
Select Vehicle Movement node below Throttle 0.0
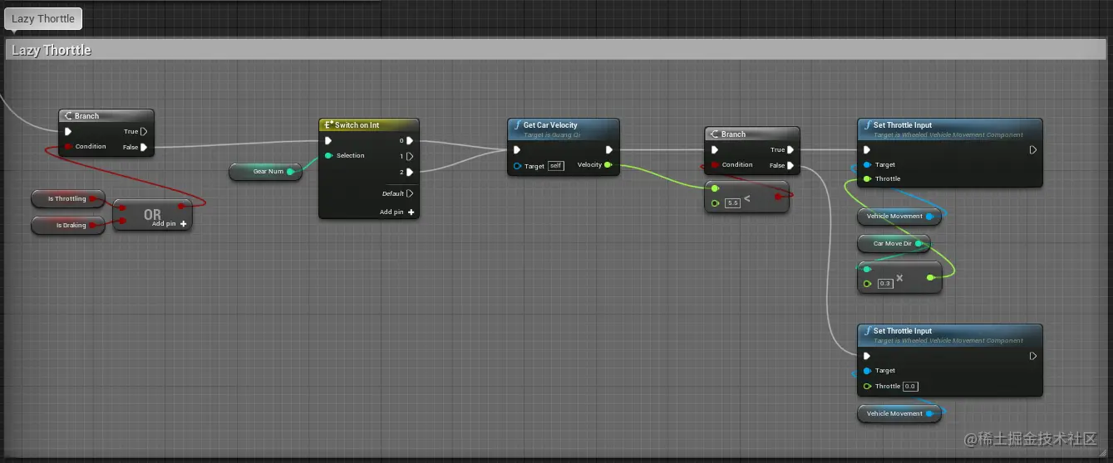coord(899,413)
